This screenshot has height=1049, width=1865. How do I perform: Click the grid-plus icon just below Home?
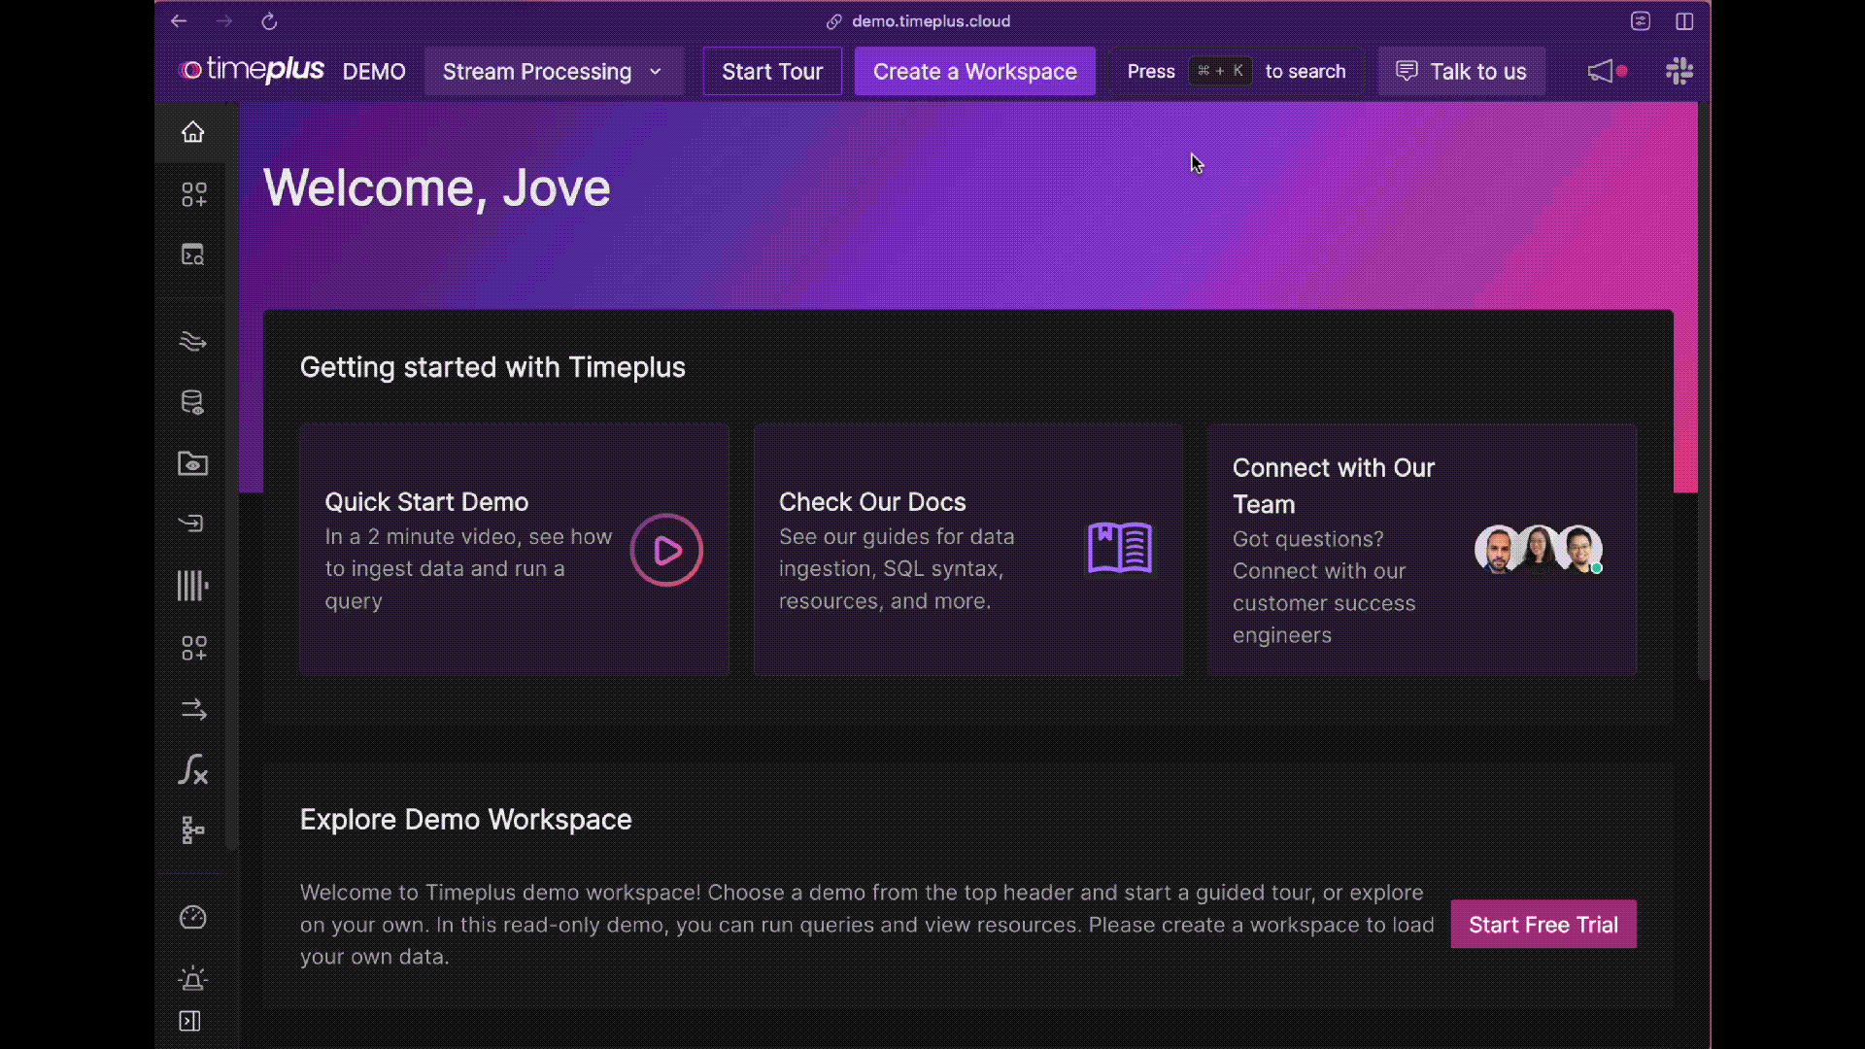coord(193,194)
